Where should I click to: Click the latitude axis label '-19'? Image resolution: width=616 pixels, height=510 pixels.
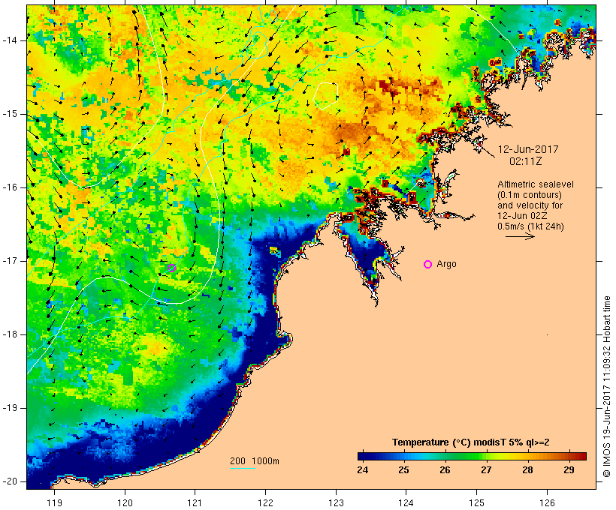tap(10, 408)
